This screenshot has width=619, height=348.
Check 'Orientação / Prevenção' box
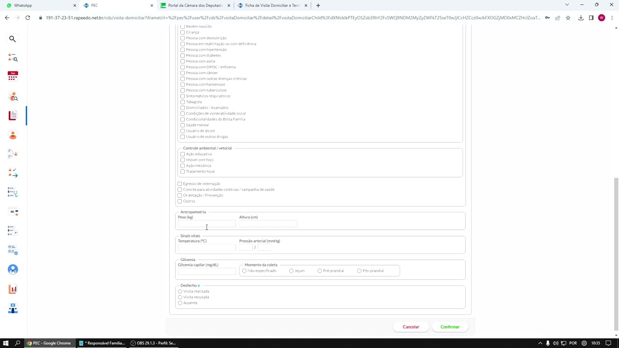point(179,195)
